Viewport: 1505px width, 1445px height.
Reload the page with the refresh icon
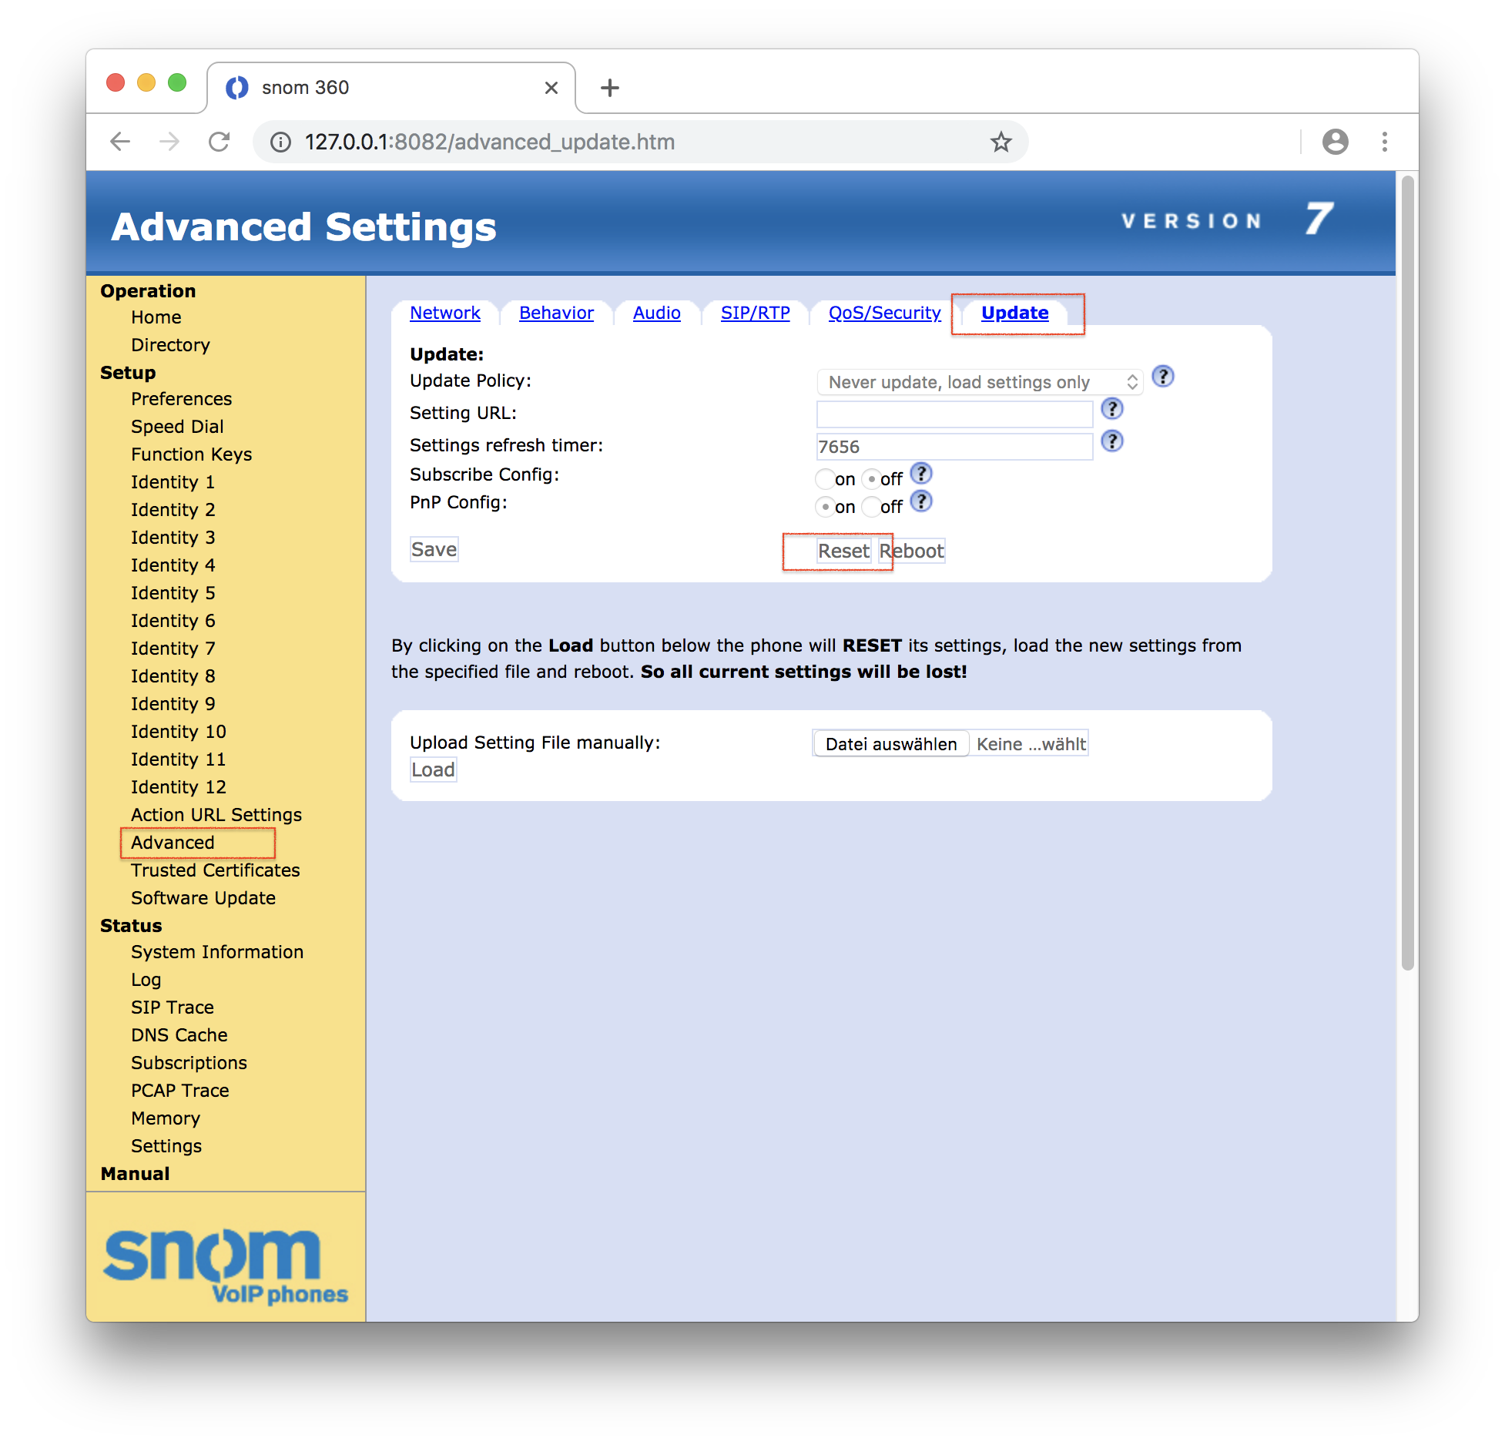pyautogui.click(x=220, y=142)
